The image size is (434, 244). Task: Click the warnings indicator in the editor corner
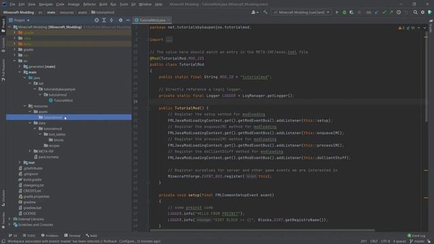(401, 28)
